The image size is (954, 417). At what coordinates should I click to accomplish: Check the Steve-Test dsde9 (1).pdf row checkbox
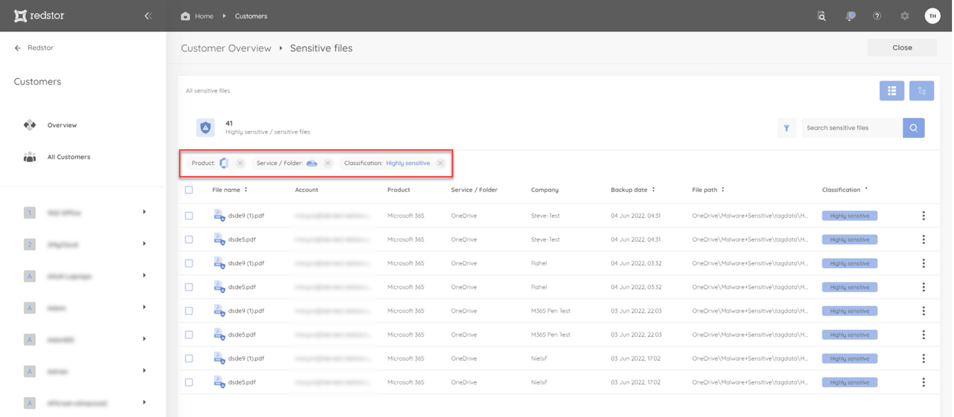tap(189, 216)
